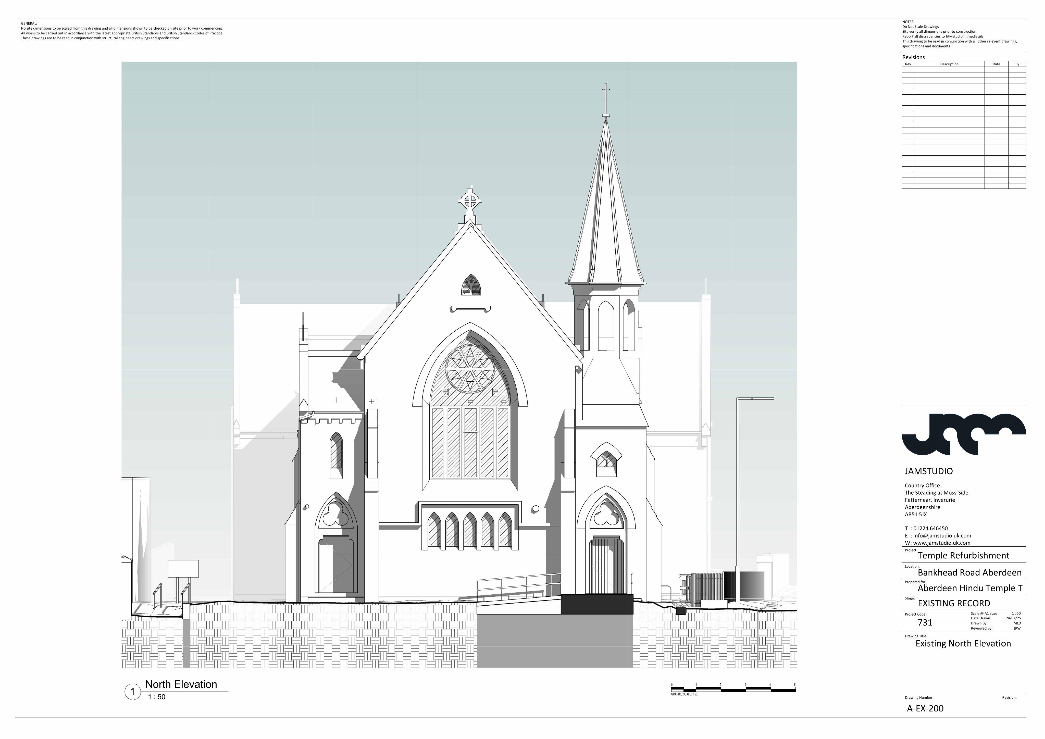The image size is (1045, 739).
Task: Select the 'GENERAL:' notes heading
Action: 29,23
